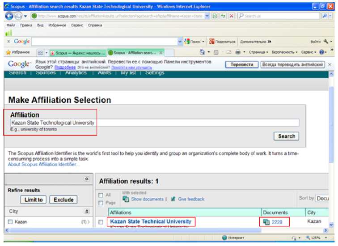This screenshot has width=338, height=246.
Task: Expand the Google toolbar search suggestions dropdown
Action: point(180,42)
